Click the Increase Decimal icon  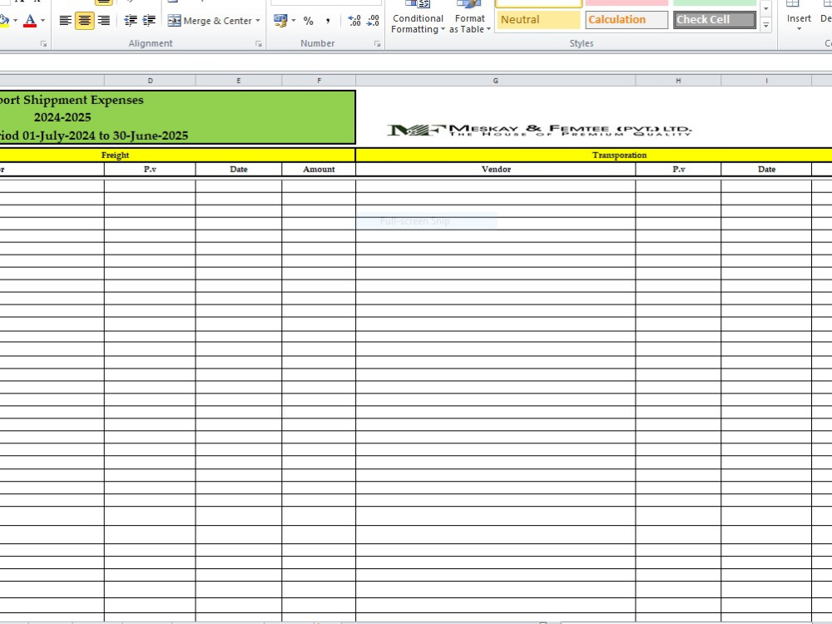point(354,21)
